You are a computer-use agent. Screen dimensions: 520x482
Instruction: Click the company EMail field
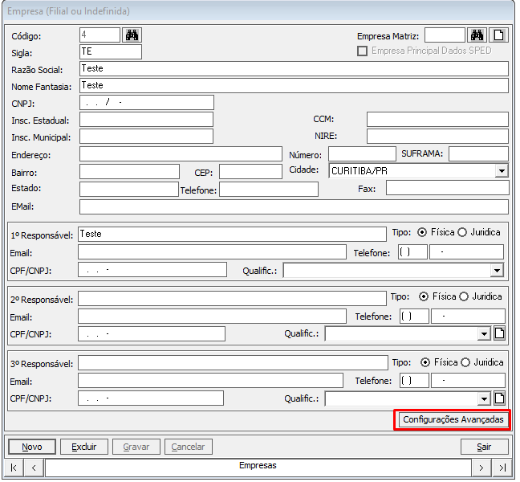click(x=294, y=207)
